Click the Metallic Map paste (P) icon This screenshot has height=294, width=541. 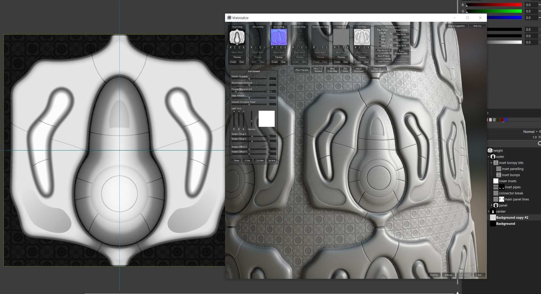293,47
